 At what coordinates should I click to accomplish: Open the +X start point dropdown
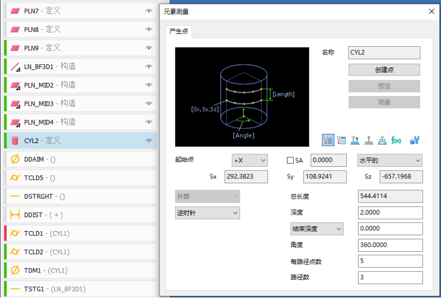[249, 160]
